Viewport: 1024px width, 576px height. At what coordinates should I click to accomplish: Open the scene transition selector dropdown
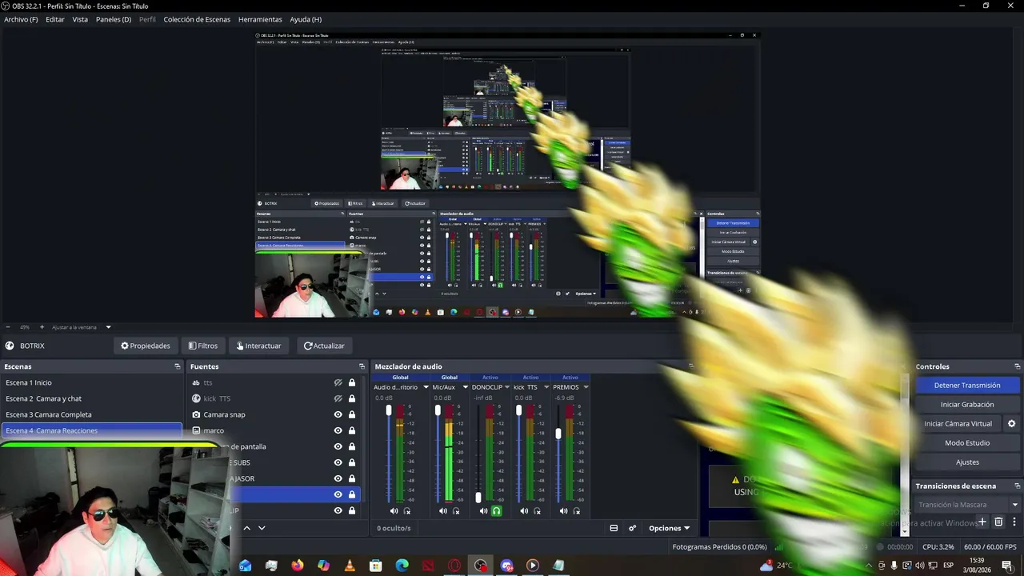click(x=969, y=505)
